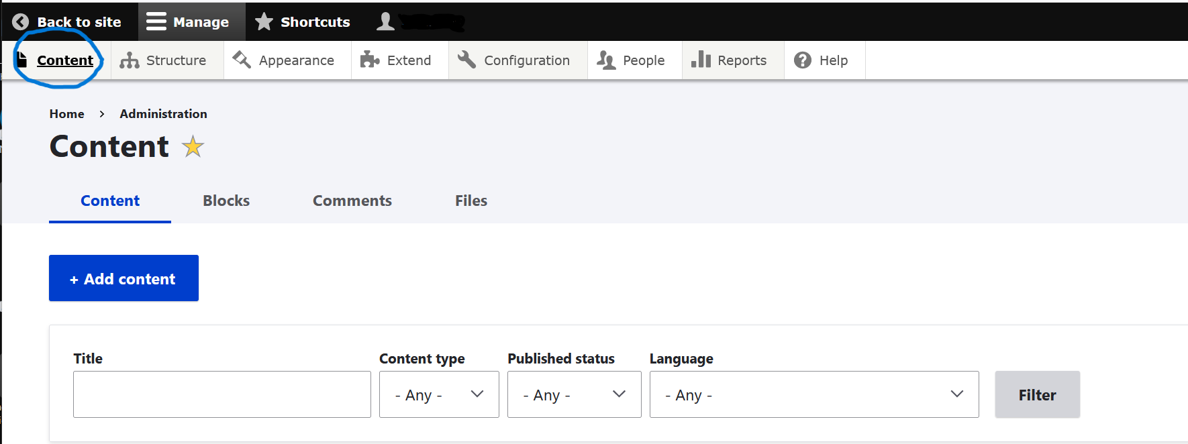The width and height of the screenshot is (1188, 444).
Task: Click the Manage toolbar label
Action: pos(201,22)
